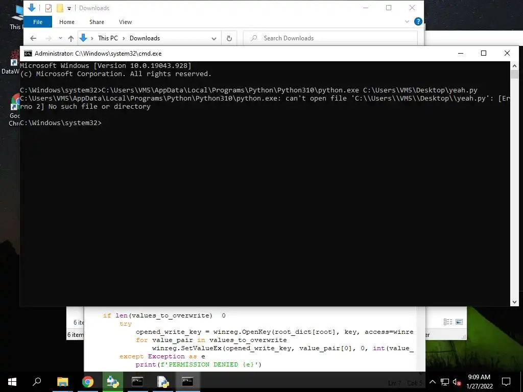Open the Share ribbon tab in Explorer
Image resolution: width=523 pixels, height=392 pixels.
pyautogui.click(x=97, y=22)
